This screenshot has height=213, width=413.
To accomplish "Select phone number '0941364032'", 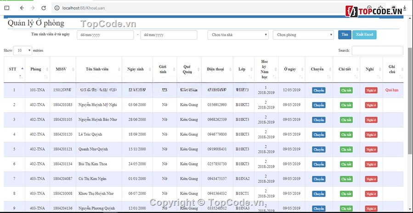I will click(217, 194).
